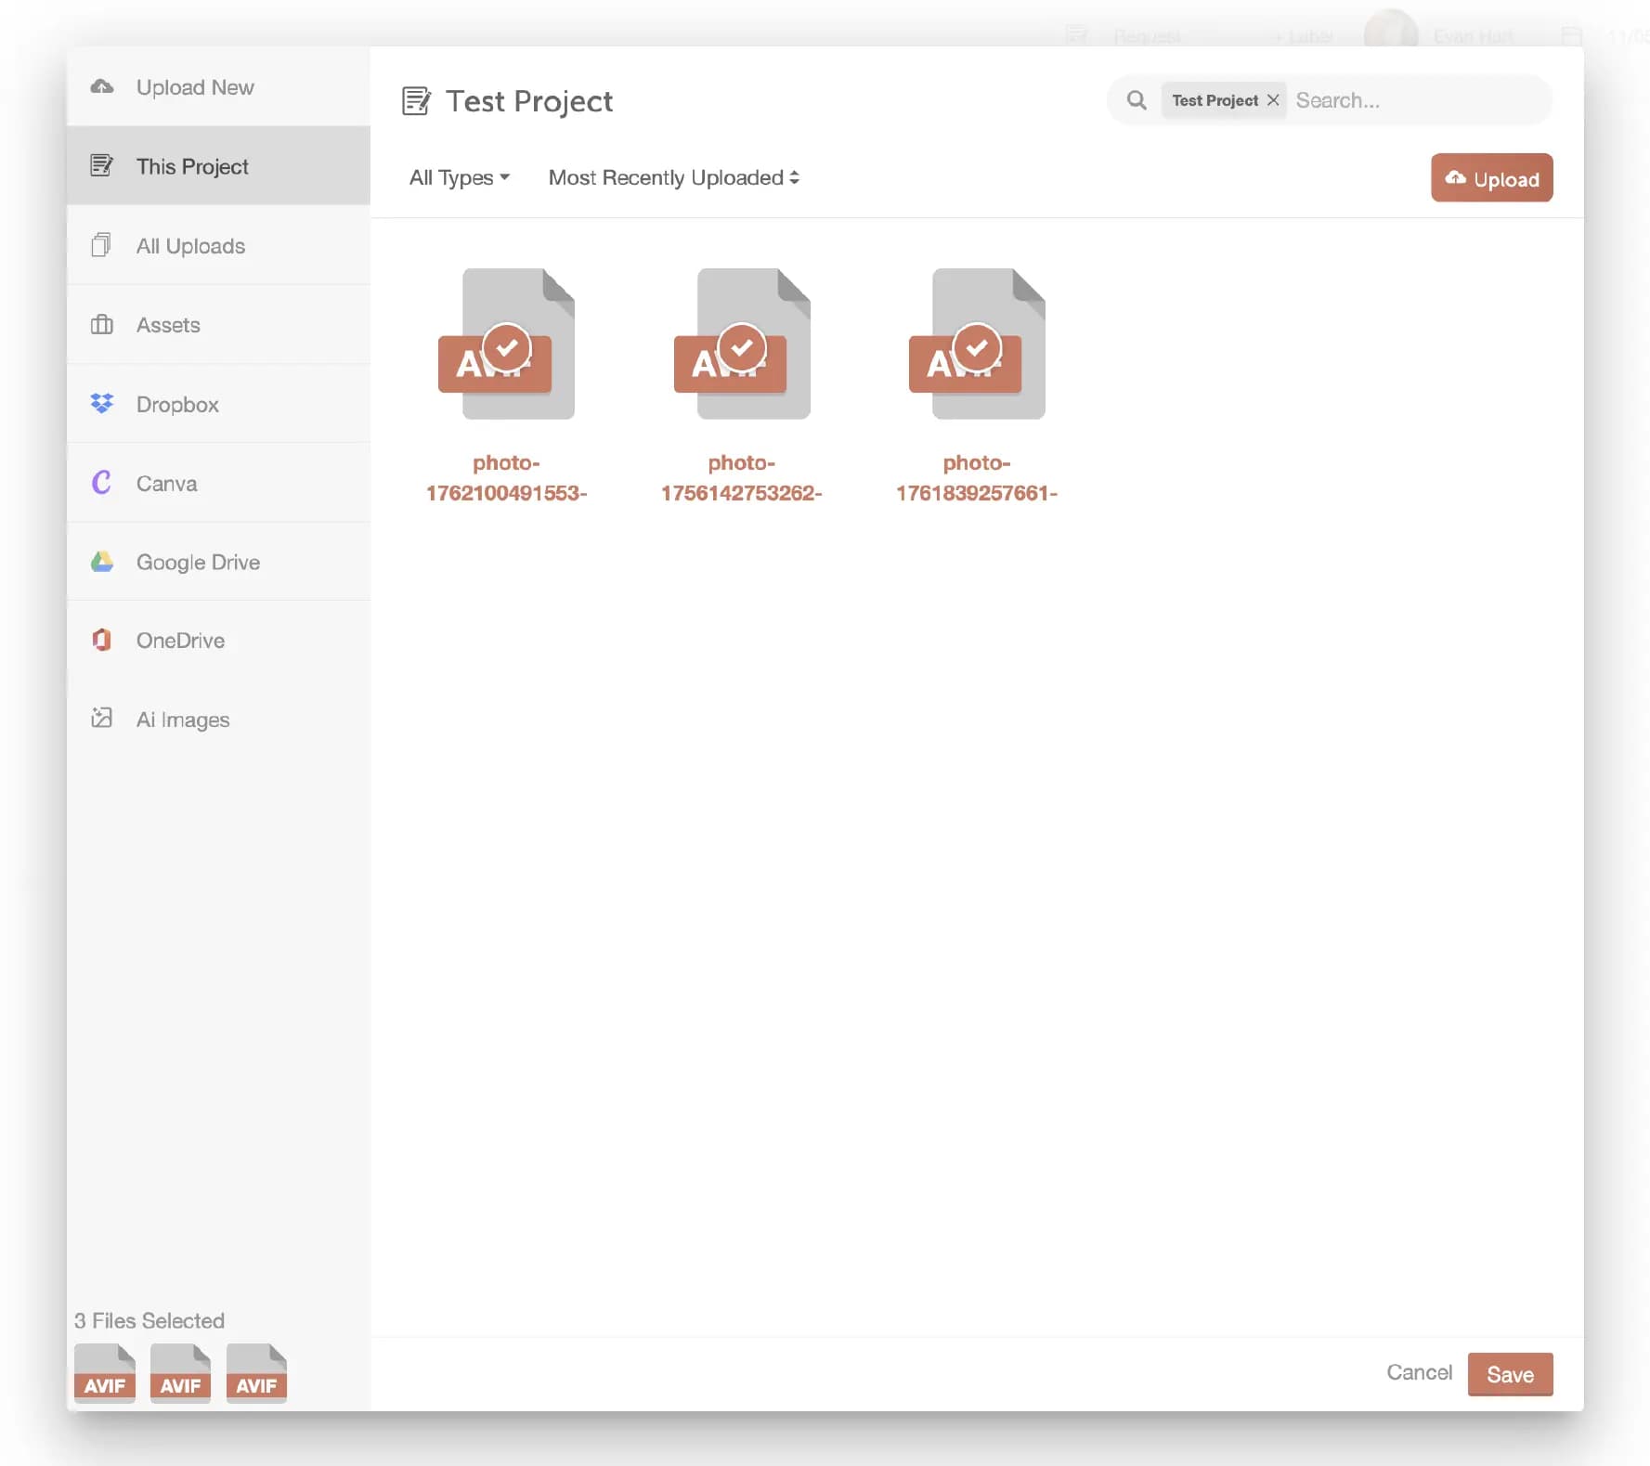Click Cancel to dismiss selection
The width and height of the screenshot is (1650, 1466).
click(1419, 1372)
